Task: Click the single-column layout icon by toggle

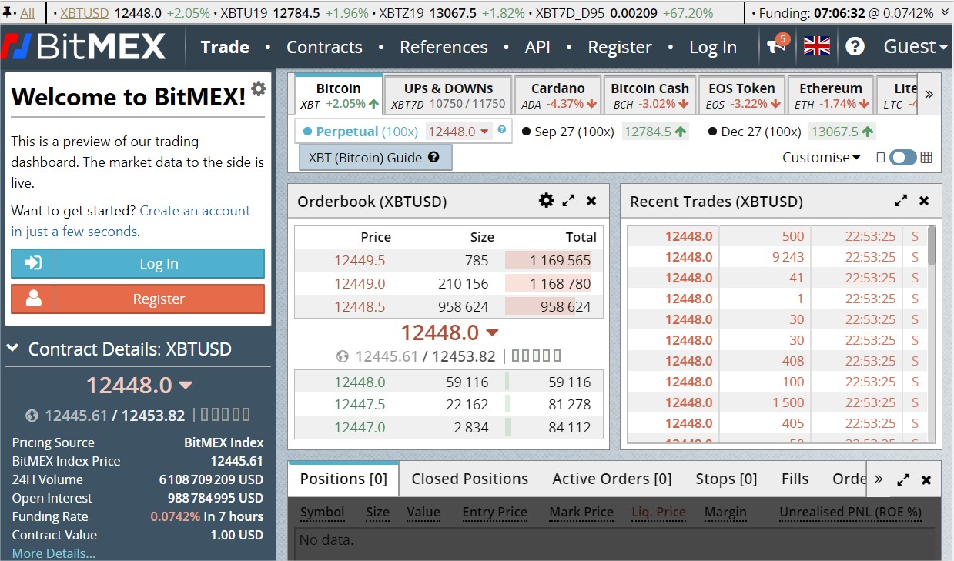Action: click(x=881, y=158)
